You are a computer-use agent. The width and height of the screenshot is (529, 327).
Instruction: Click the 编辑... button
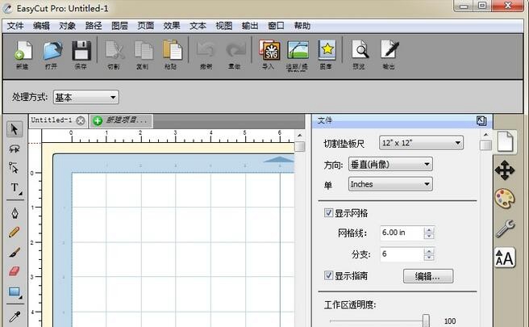[x=428, y=276]
